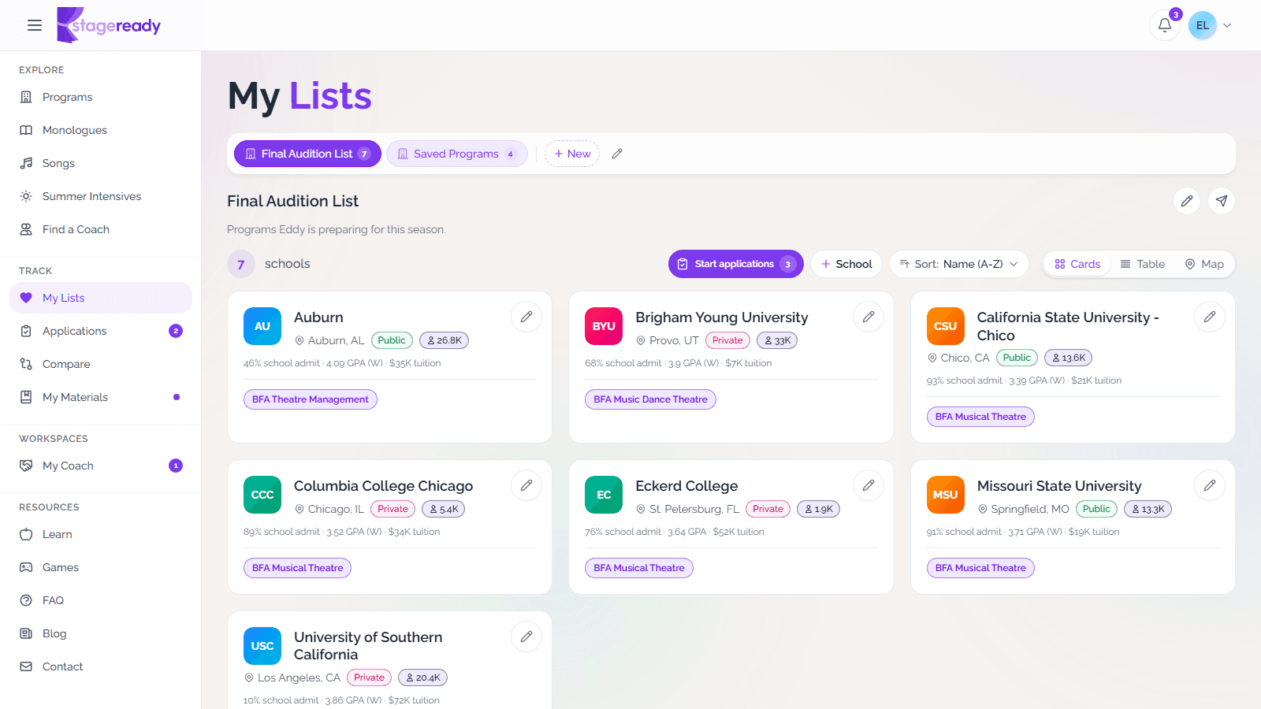Open the BFA Music Dance Theatre tag
This screenshot has height=709, width=1261.
[650, 399]
